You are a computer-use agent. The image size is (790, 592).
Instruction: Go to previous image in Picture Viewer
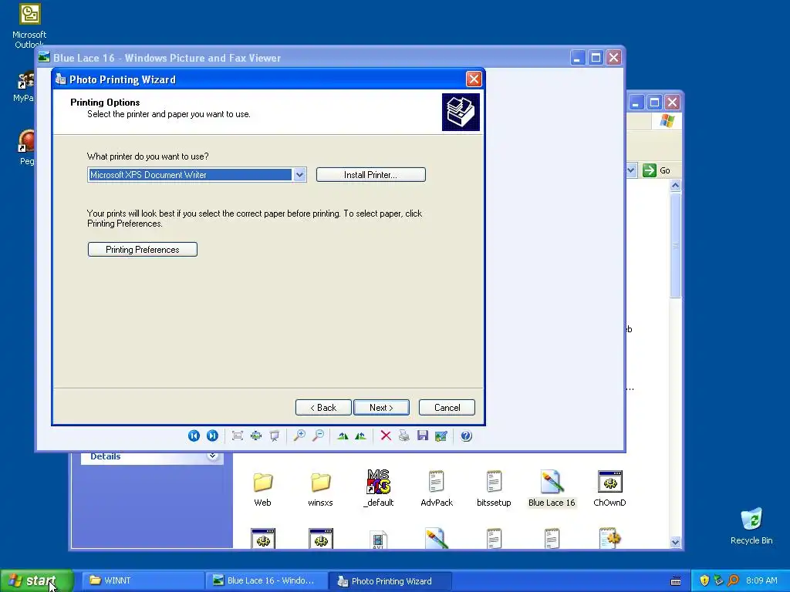tap(194, 436)
